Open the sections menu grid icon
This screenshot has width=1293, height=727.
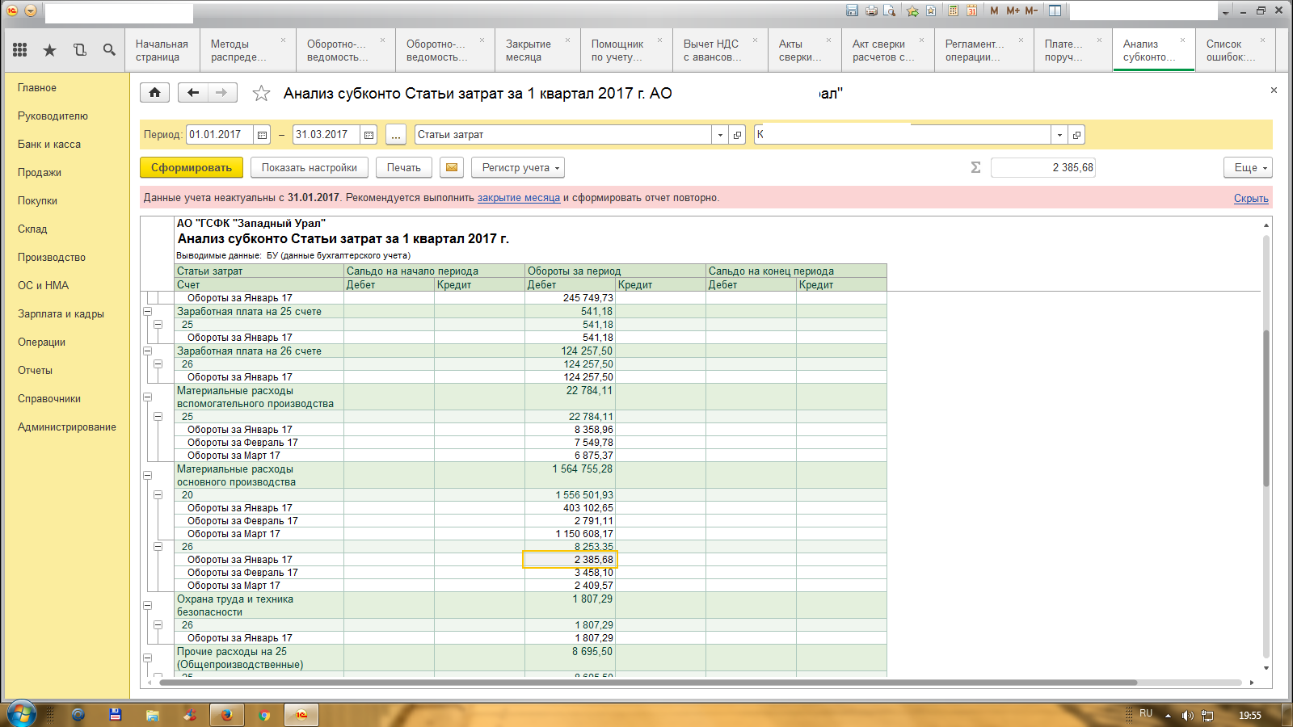pyautogui.click(x=20, y=50)
